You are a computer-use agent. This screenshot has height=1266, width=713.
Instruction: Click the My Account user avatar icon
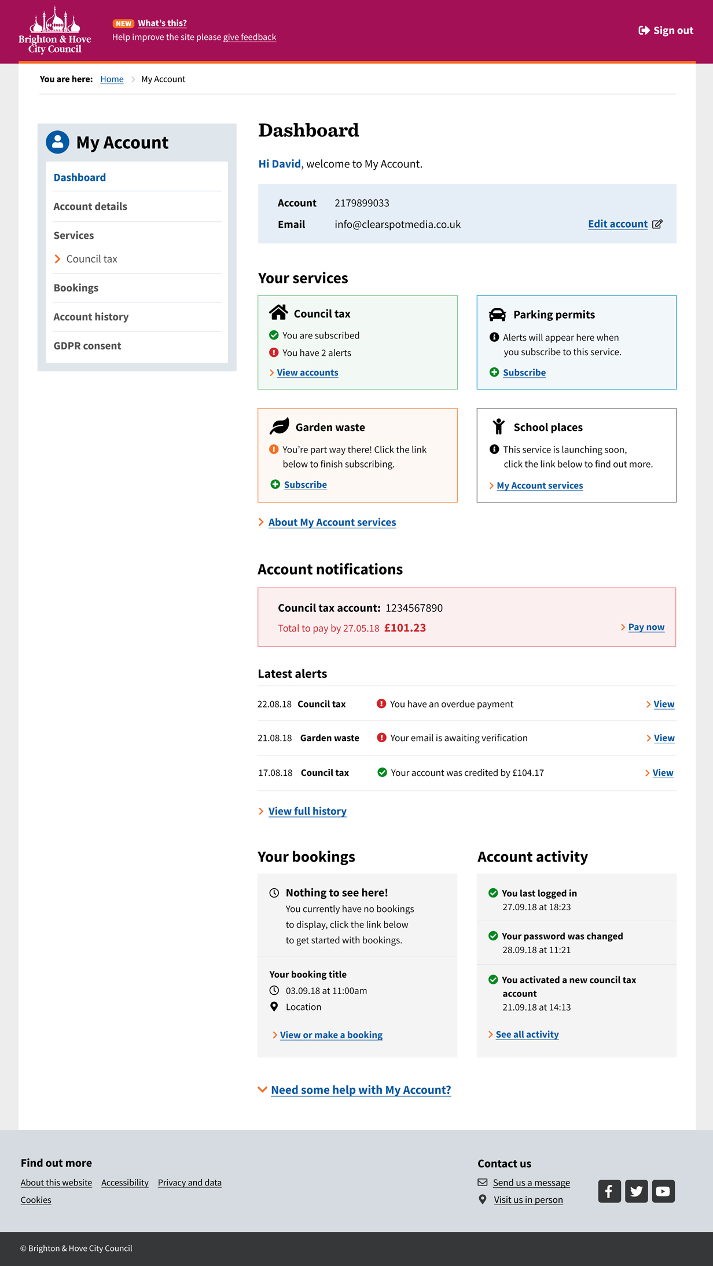58,142
